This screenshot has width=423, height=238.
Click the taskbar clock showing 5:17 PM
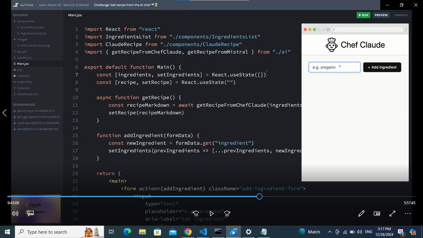click(384, 232)
